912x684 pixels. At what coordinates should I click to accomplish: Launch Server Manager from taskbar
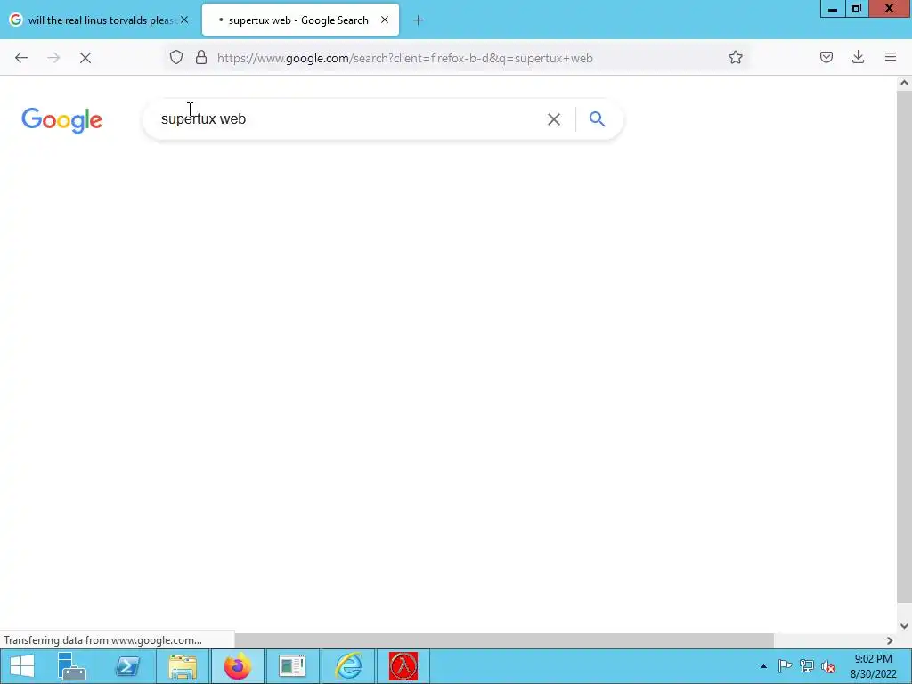(x=72, y=666)
